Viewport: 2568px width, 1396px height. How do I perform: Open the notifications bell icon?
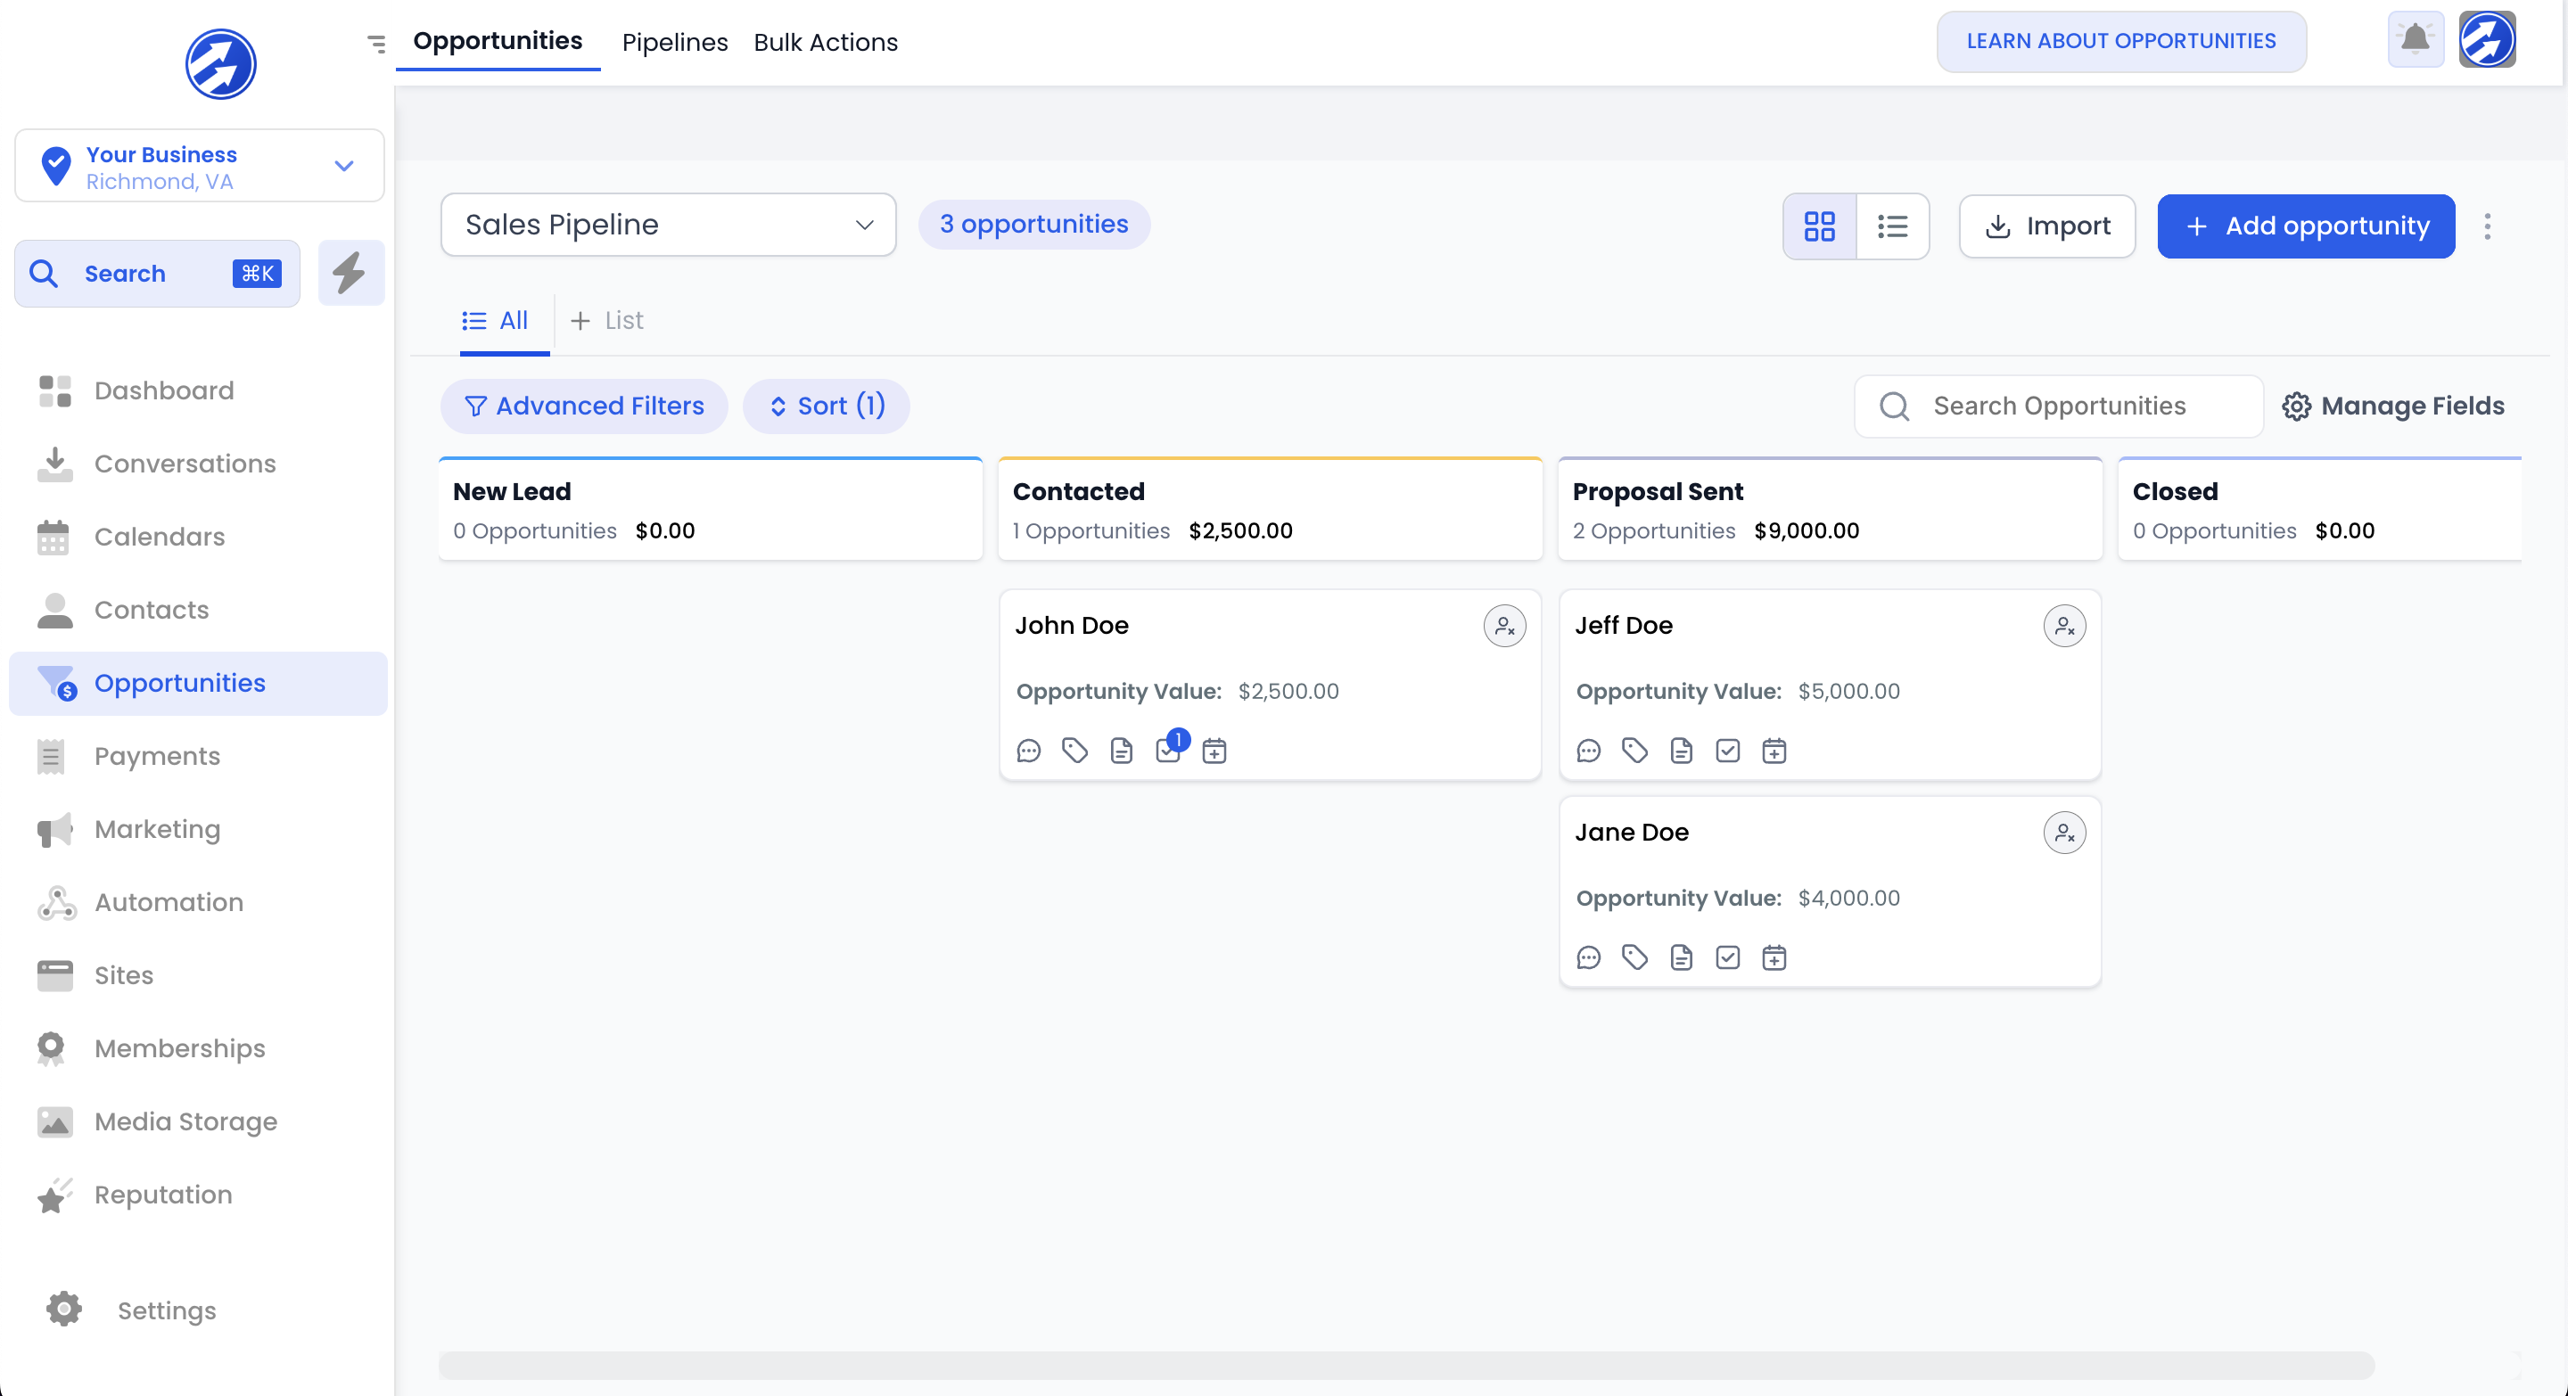pyautogui.click(x=2415, y=41)
